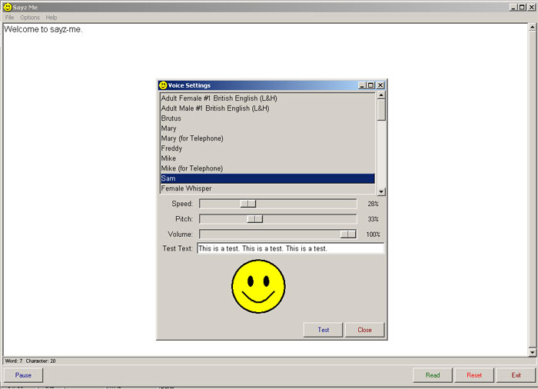Click into the Test Text field

[x=290, y=248]
